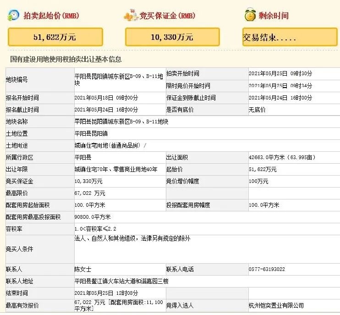Click area value 42663.0平方米(63.995亩)
340x315 pixels.
tap(282, 158)
